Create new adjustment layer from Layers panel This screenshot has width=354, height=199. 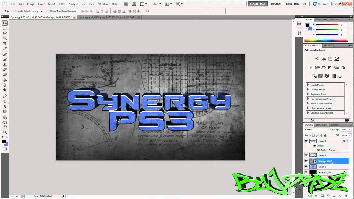tap(328, 196)
